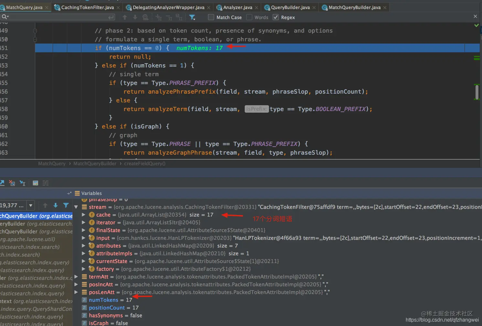
Task: Filter frames with funnel icon
Action: pos(66,205)
